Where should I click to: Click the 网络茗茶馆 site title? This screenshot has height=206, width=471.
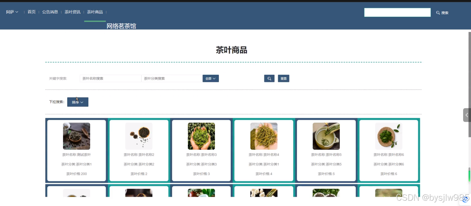[x=121, y=26]
